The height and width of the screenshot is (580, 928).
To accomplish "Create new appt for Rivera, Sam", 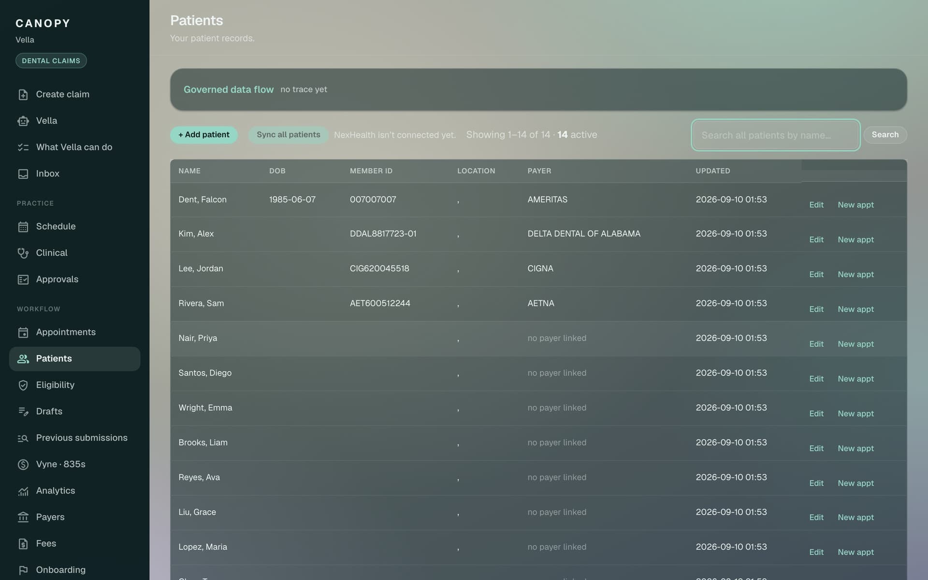I will 855,309.
